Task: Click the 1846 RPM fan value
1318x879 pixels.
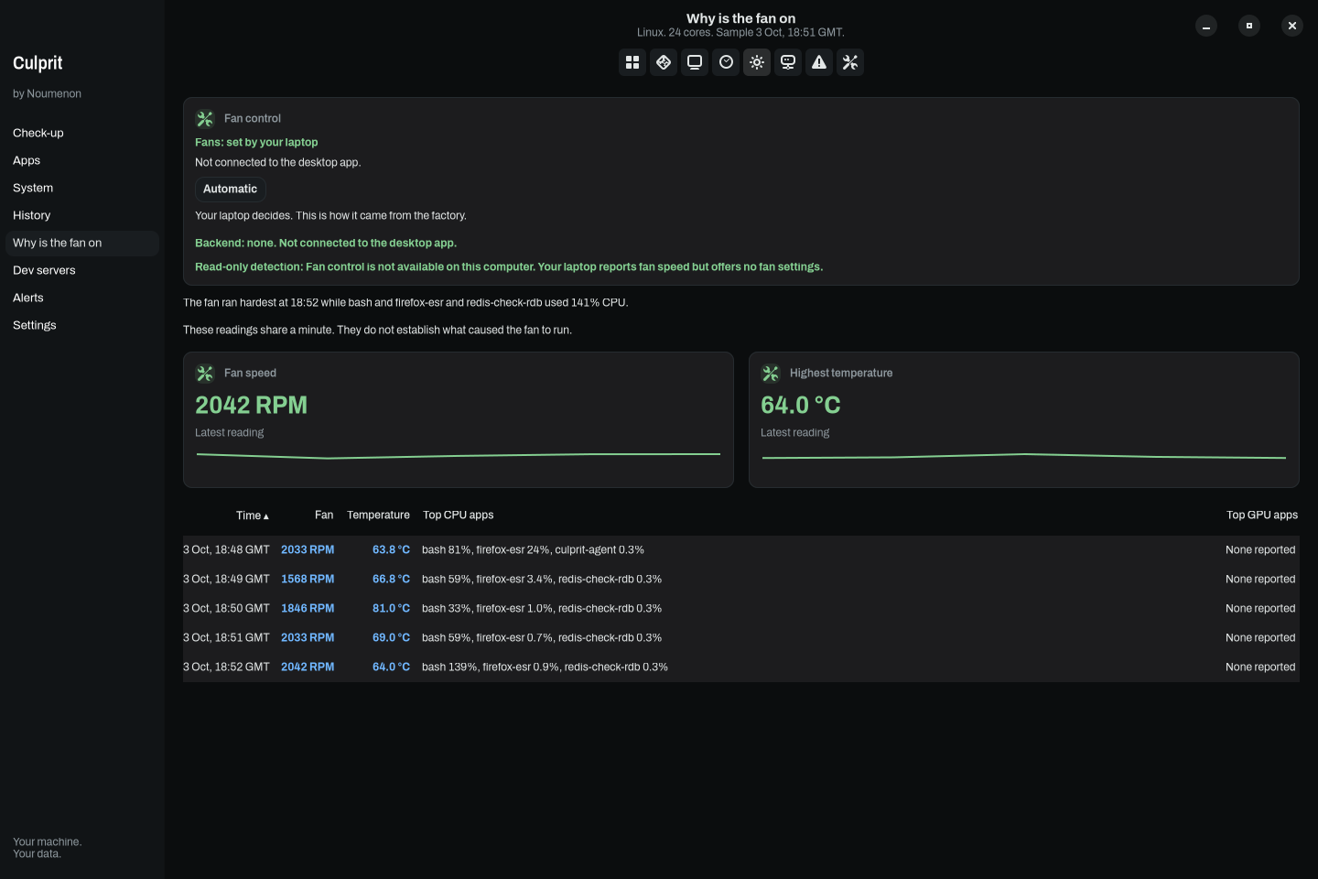Action: click(308, 608)
